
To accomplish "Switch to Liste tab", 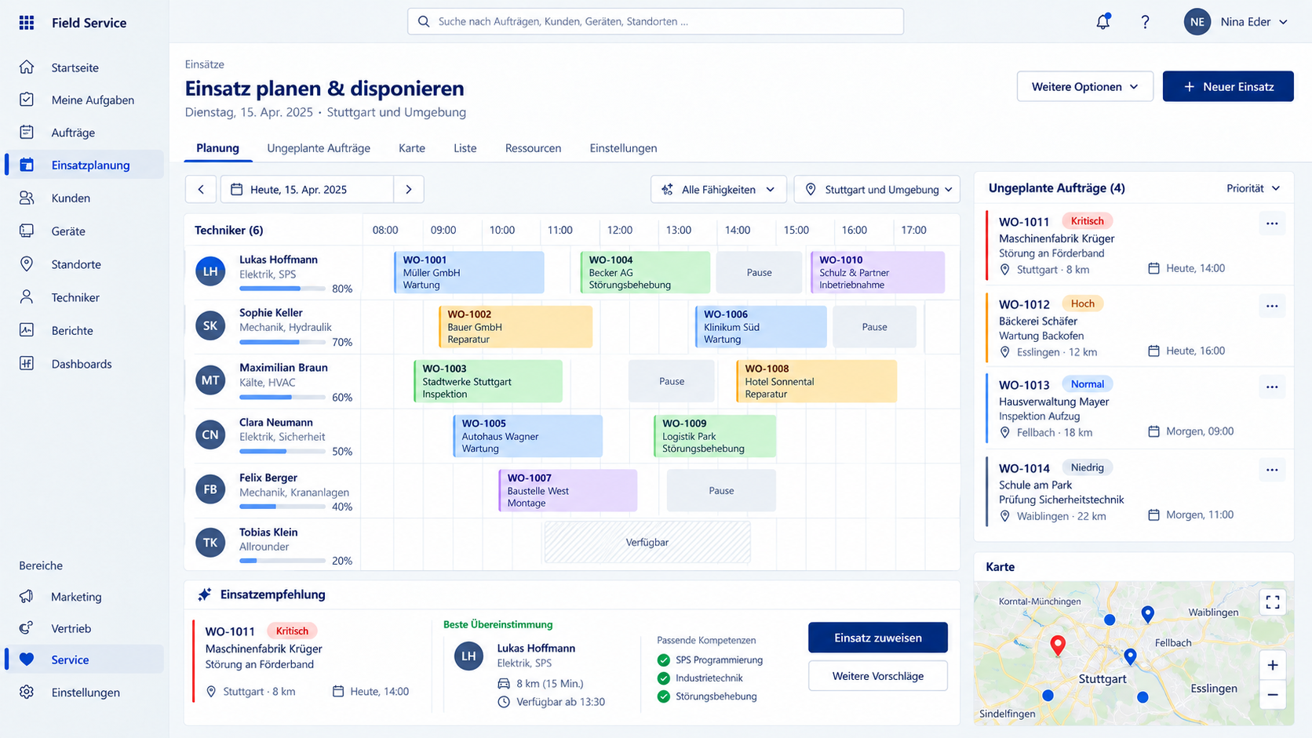I will (x=465, y=148).
